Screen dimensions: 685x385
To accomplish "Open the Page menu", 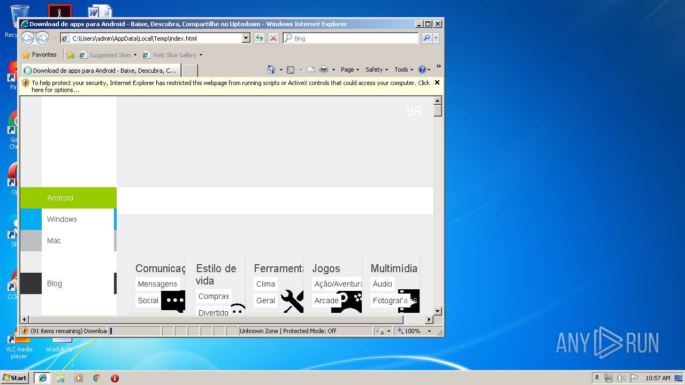I will (x=350, y=70).
